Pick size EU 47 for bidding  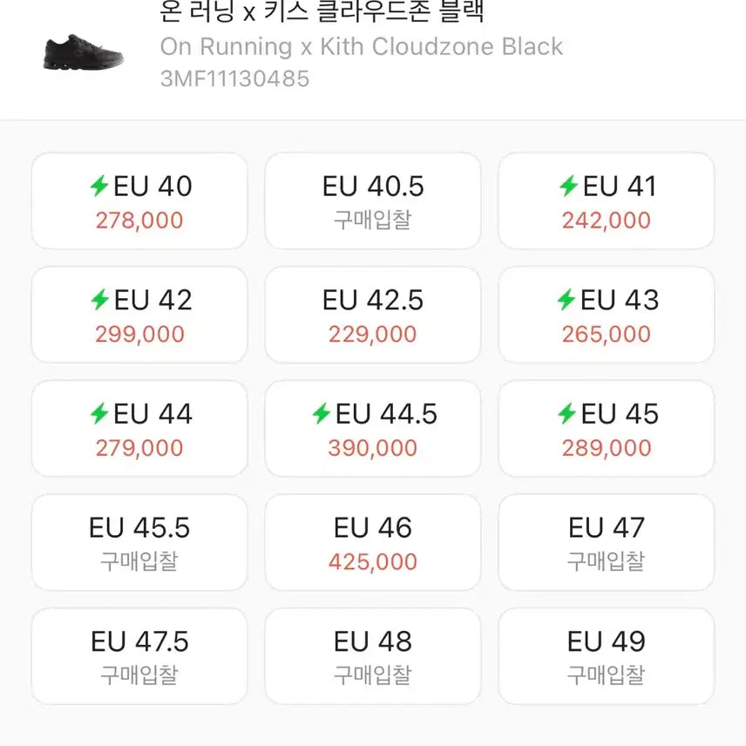point(606,542)
